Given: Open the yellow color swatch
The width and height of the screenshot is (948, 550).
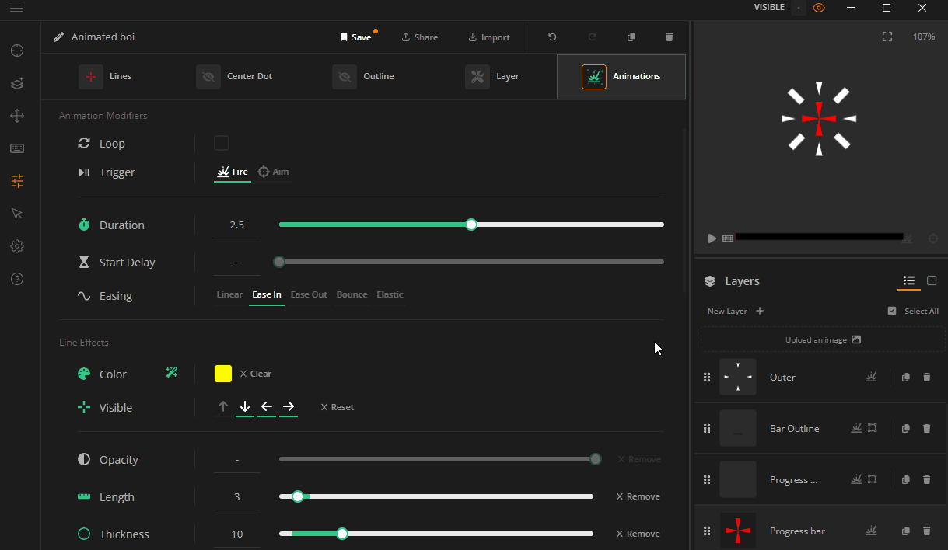Looking at the screenshot, I should [223, 374].
